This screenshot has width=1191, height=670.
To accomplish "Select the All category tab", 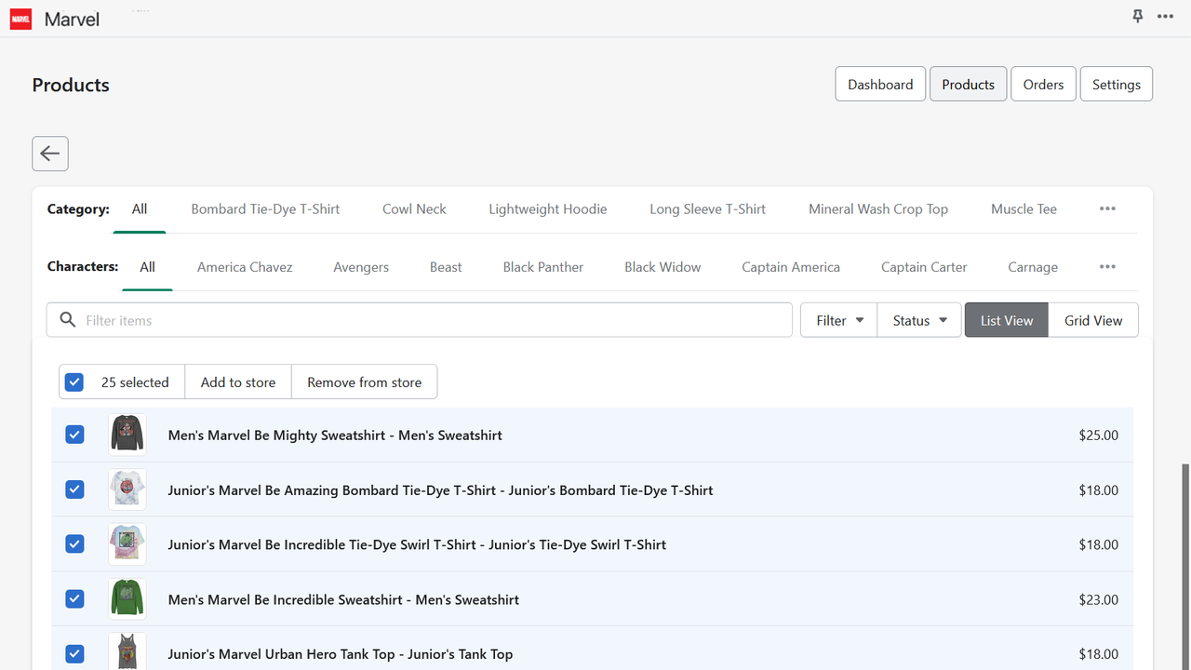I will click(x=140, y=209).
